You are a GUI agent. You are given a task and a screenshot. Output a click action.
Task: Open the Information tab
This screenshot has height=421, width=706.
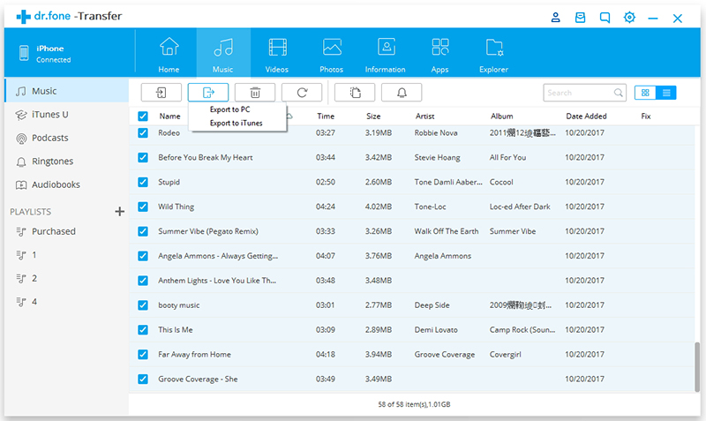pyautogui.click(x=386, y=55)
